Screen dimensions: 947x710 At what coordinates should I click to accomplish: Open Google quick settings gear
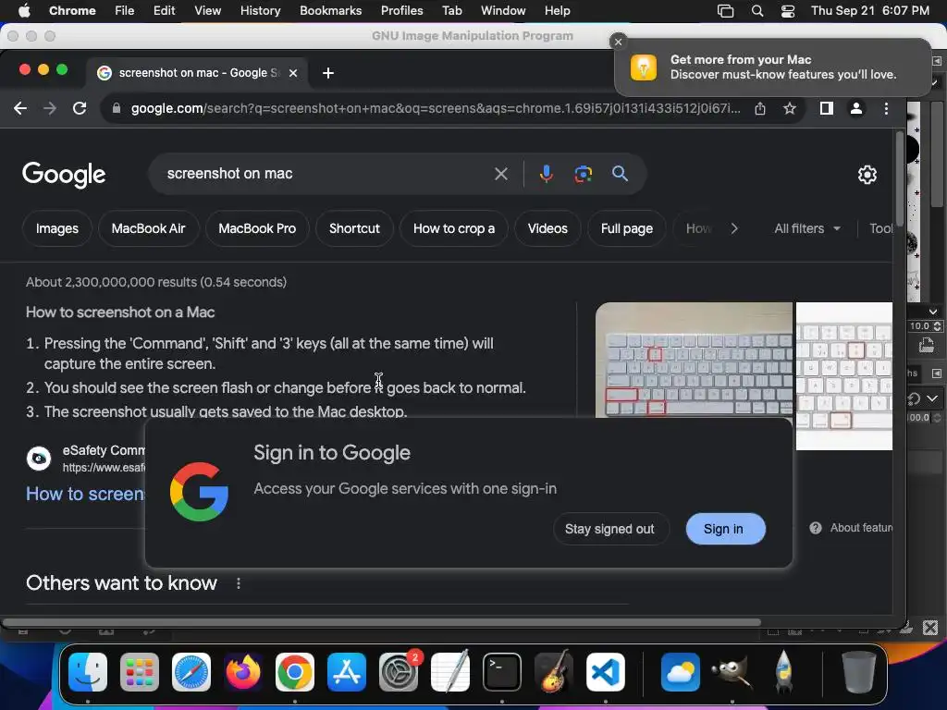point(867,175)
